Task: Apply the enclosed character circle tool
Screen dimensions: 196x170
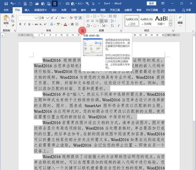Action: [77, 24]
